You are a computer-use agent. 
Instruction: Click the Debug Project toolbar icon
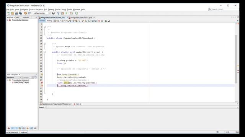tap(72, 13)
